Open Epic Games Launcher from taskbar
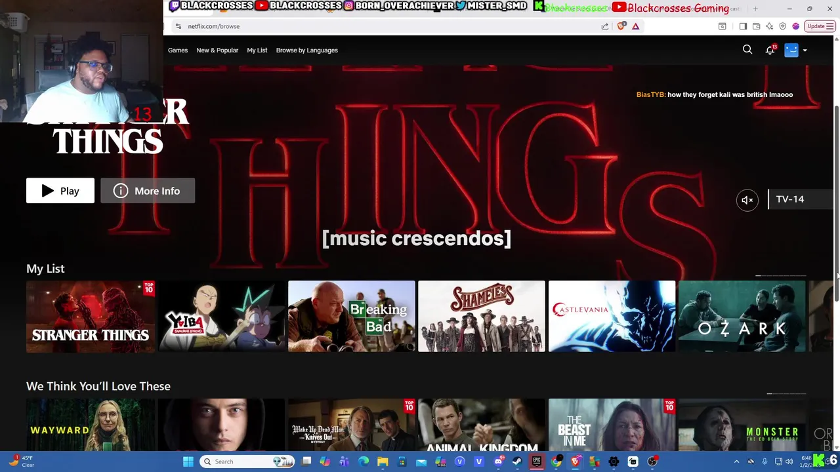840x472 pixels. coord(536,462)
